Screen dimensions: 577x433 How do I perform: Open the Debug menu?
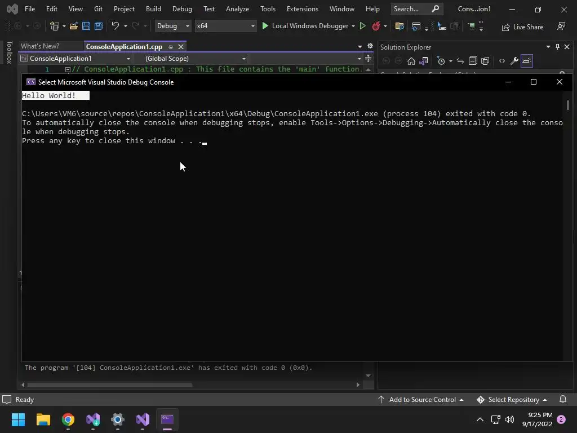tap(182, 9)
